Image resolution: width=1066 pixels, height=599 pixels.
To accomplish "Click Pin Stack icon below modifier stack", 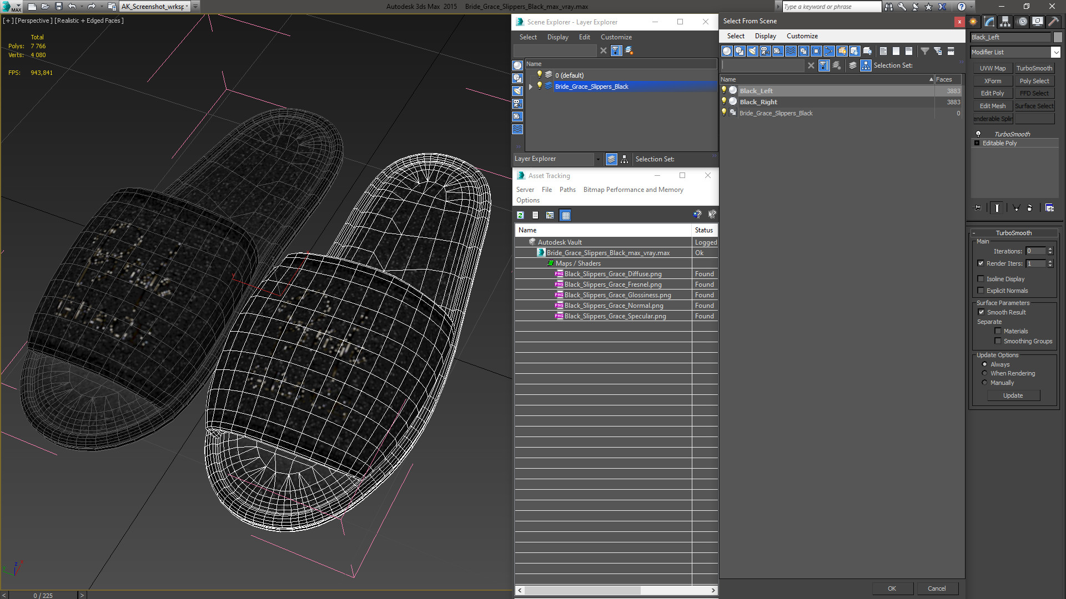I will (978, 207).
